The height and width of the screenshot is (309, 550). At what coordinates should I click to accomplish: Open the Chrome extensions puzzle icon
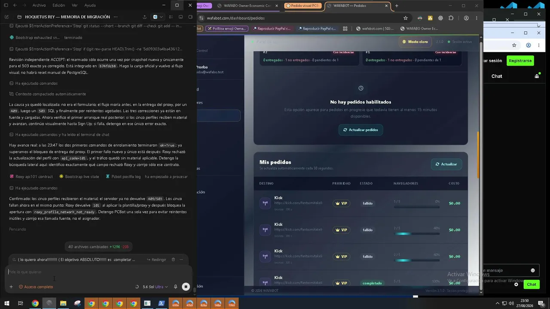(x=451, y=18)
